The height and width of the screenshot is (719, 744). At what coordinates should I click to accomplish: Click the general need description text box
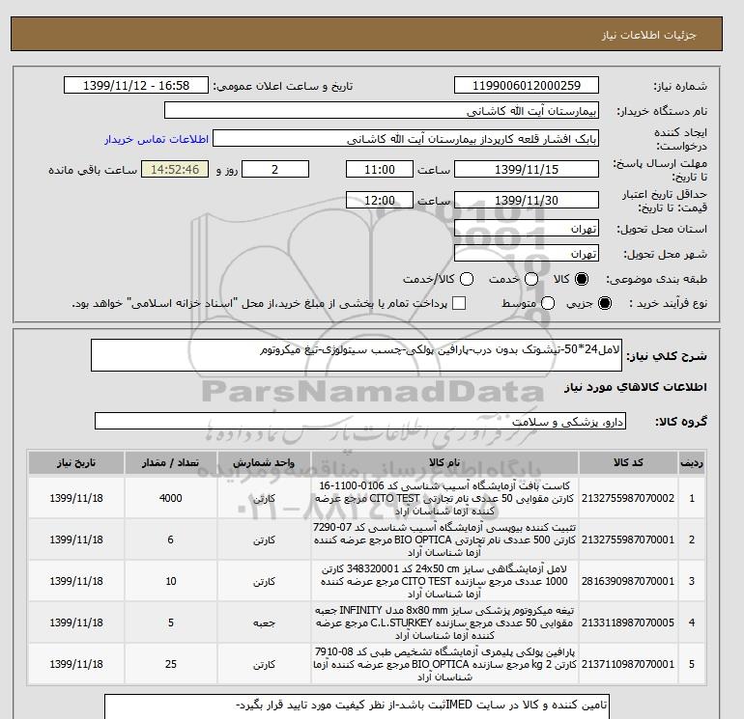pyautogui.click(x=357, y=355)
